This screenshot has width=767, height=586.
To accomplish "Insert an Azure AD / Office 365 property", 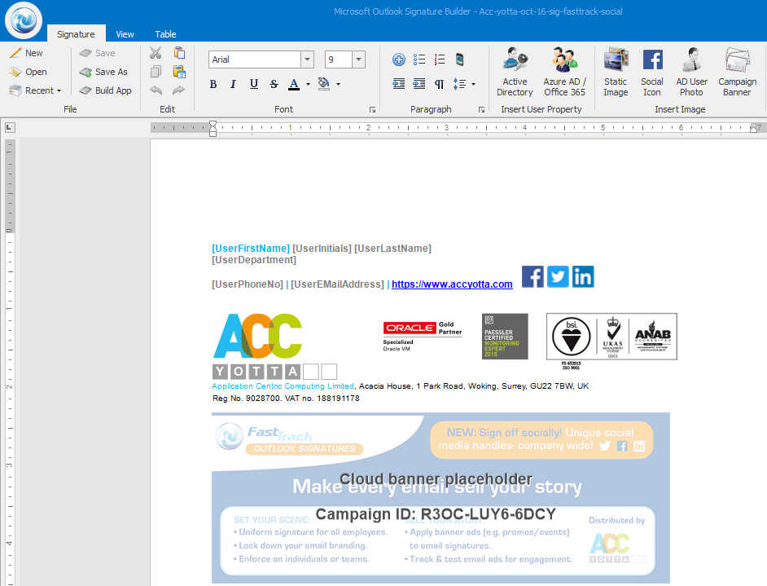I will click(x=564, y=72).
